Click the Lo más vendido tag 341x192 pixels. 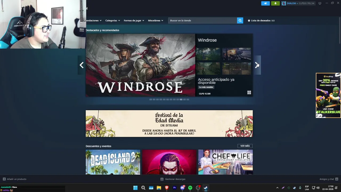click(x=206, y=87)
